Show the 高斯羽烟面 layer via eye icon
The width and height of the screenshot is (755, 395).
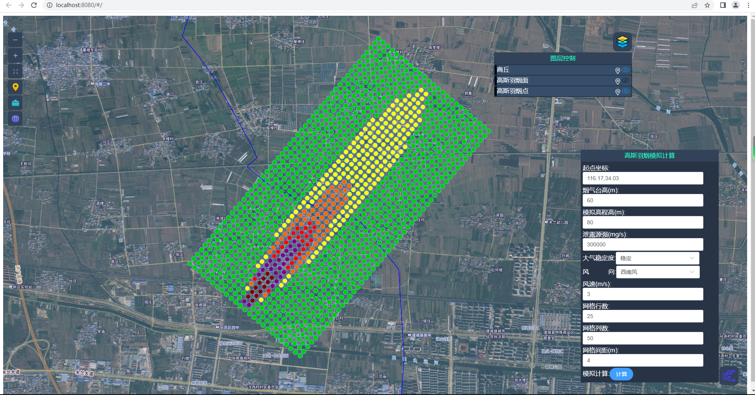626,81
